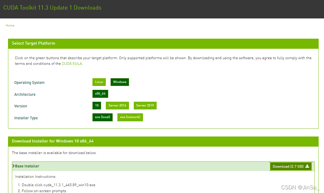Image resolution: width=324 pixels, height=193 pixels.
Task: Select Windows version 10
Action: tap(97, 105)
